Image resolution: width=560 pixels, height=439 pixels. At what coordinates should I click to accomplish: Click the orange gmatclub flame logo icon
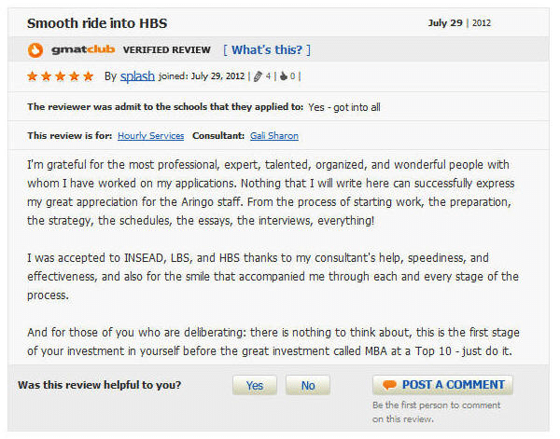pos(35,50)
